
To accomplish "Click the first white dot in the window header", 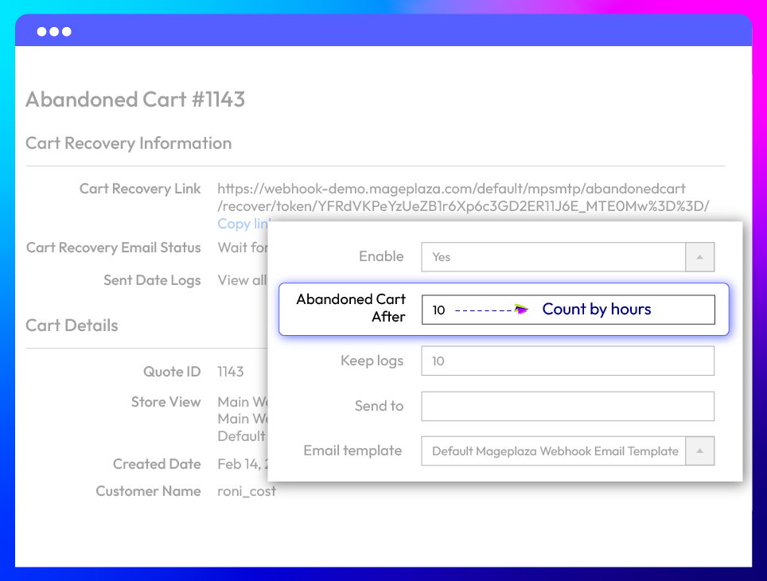I will (41, 32).
